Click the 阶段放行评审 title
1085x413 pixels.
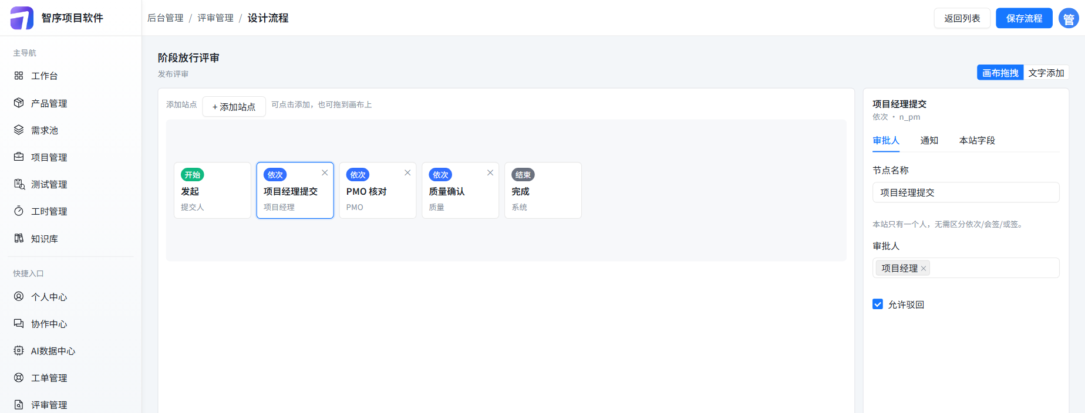click(188, 58)
